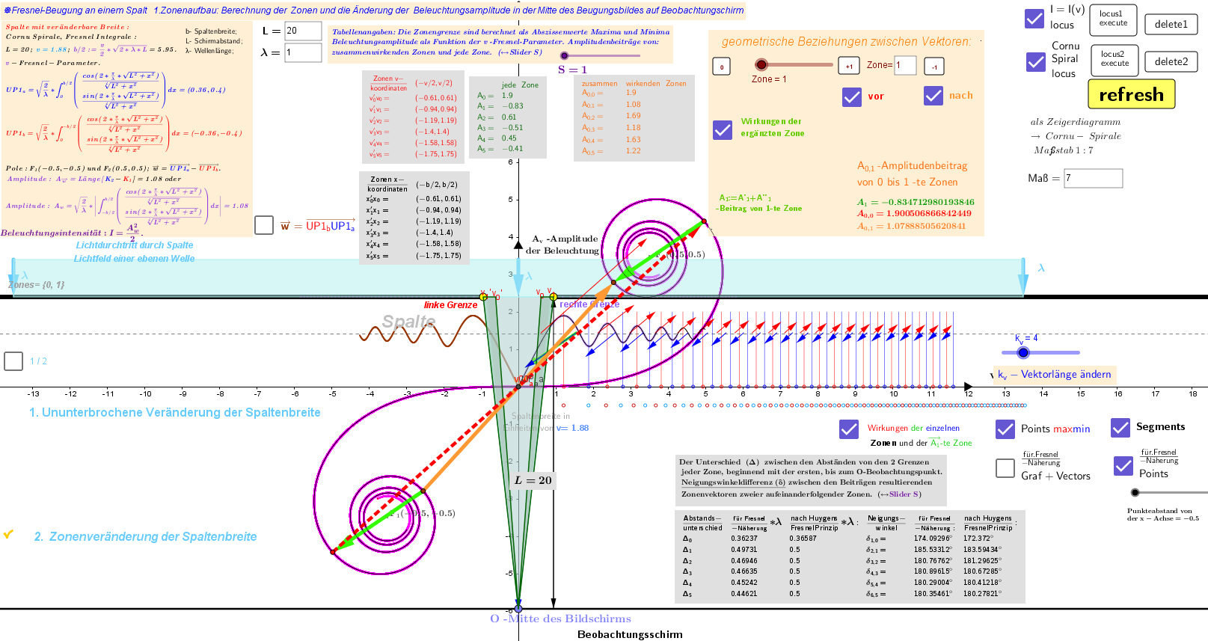
Task: Click the 'Punkteabstand von der x-Achse' text
Action: coord(1163,515)
